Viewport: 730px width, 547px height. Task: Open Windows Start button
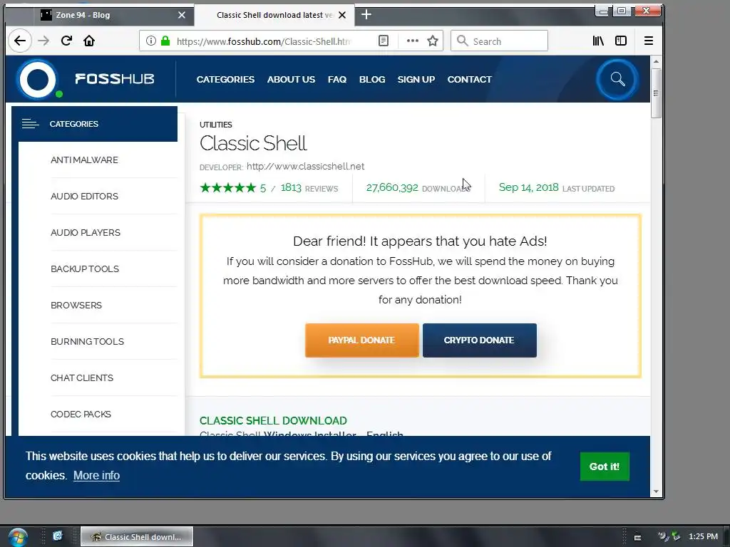[x=18, y=537]
